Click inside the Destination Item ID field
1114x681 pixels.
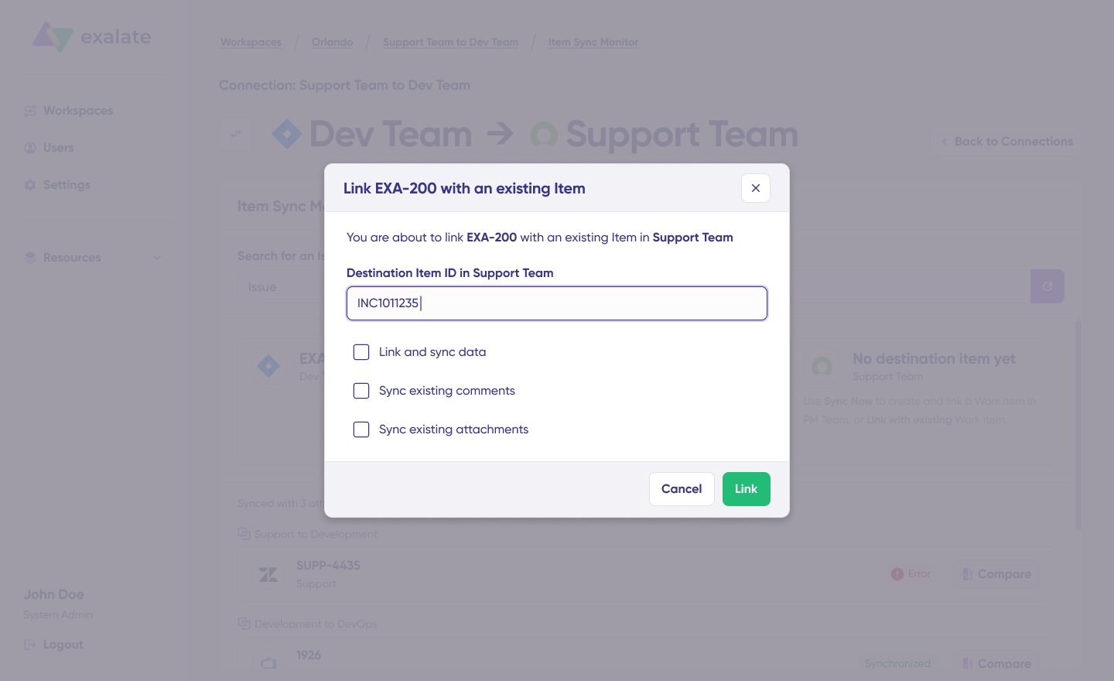point(556,303)
